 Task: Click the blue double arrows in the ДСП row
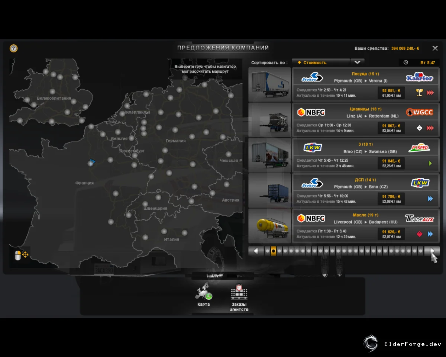(430, 199)
